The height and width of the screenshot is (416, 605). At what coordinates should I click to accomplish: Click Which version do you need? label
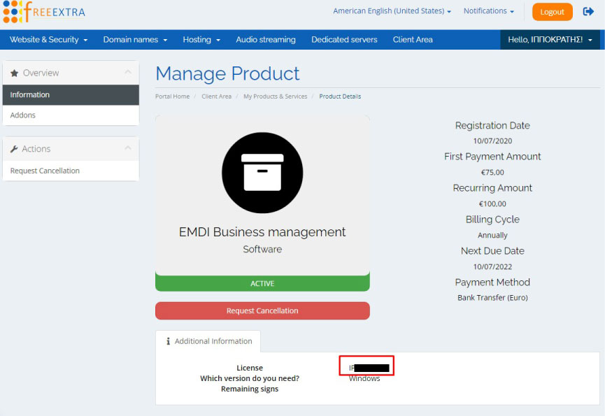[x=250, y=379]
